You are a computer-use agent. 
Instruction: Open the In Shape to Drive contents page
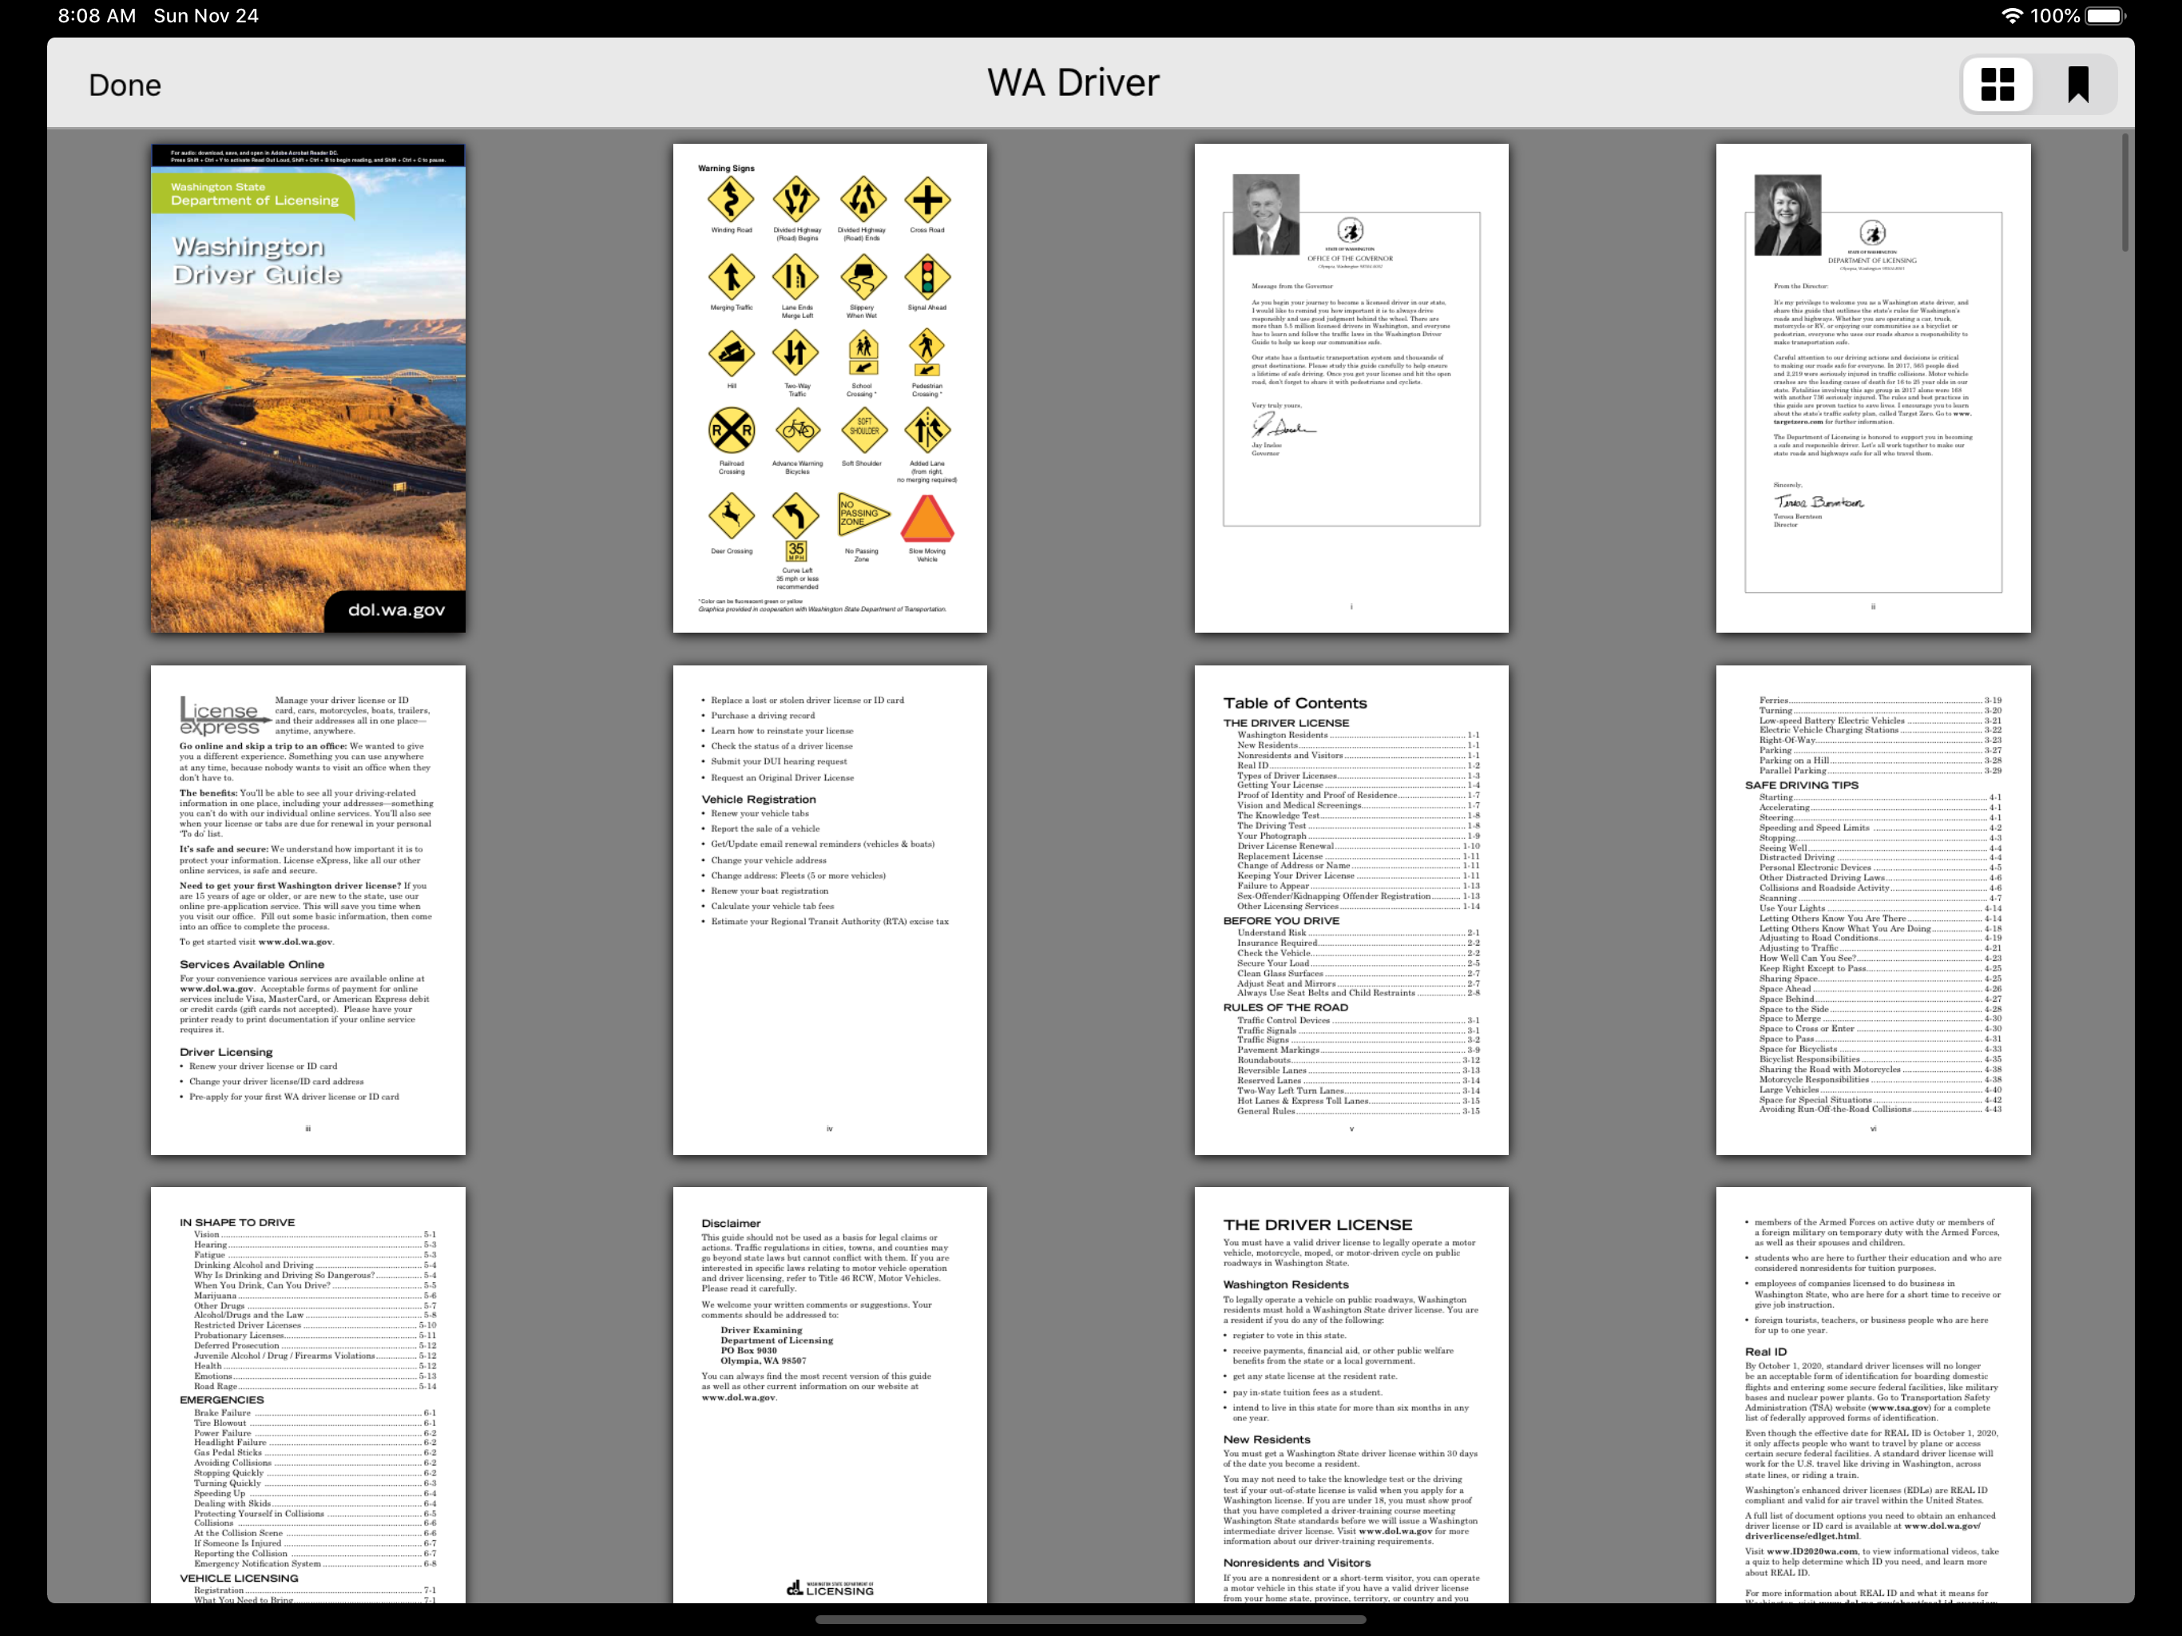click(307, 1394)
